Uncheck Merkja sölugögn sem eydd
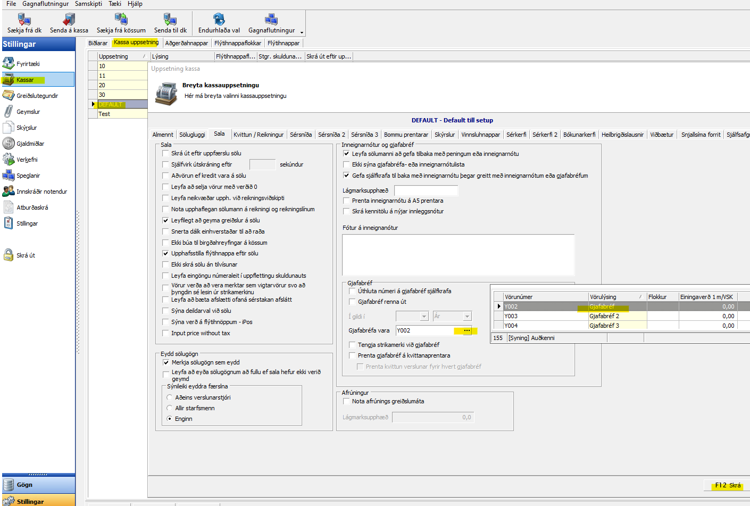 pos(165,362)
